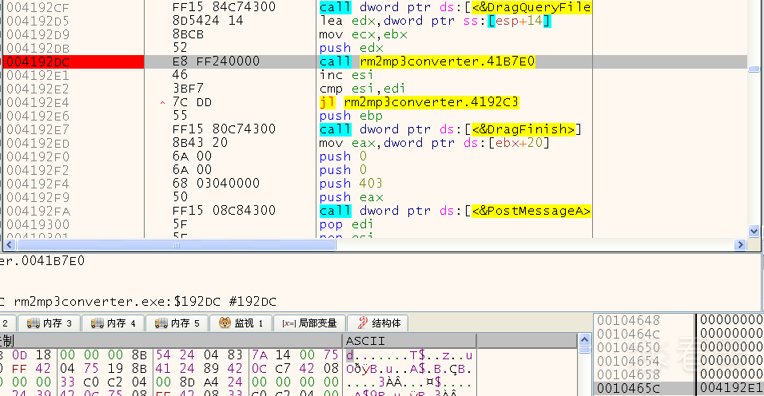Switch to the 内存 3 dump tab
Image resolution: width=764 pixels, height=396 pixels.
[x=49, y=323]
